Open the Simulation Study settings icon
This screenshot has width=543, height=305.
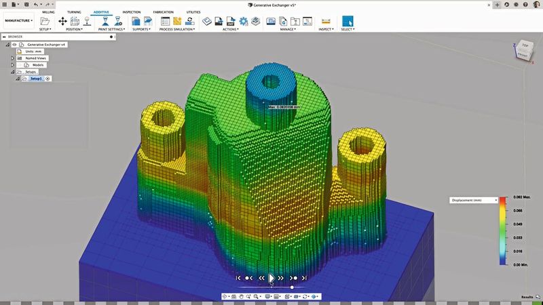click(x=165, y=21)
